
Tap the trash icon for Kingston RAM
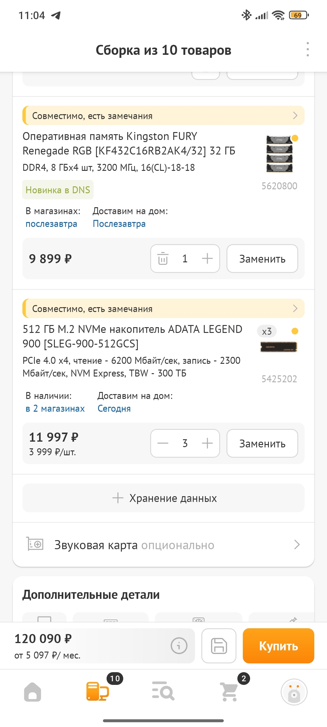[x=163, y=259]
